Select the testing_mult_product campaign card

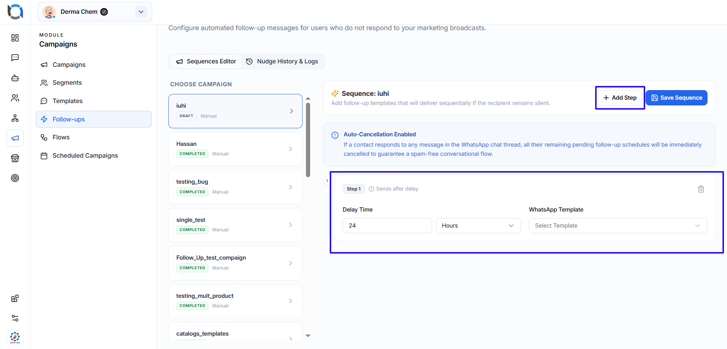[235, 301]
